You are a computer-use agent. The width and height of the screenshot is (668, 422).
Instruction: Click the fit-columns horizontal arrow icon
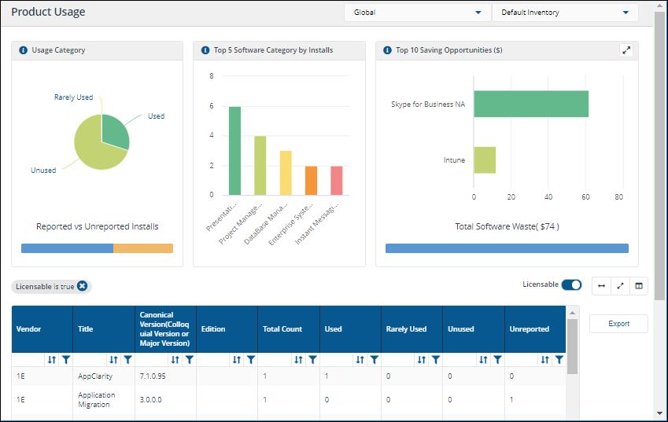coord(601,285)
